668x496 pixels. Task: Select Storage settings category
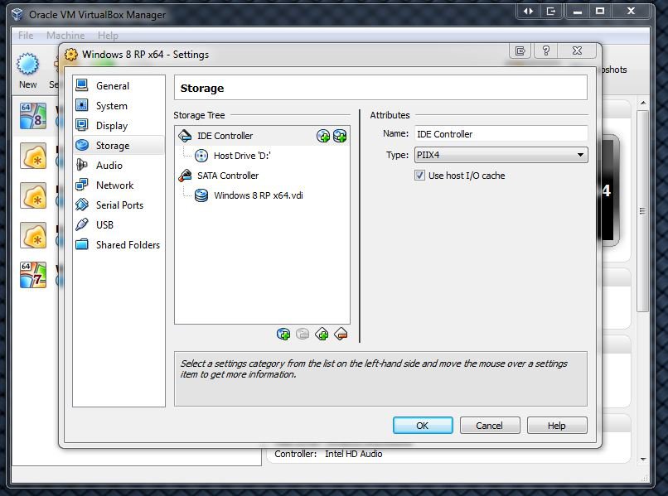point(119,146)
